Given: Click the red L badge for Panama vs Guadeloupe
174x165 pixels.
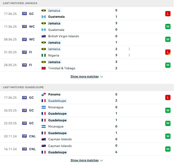Looking at the screenshot, I should 168,97.
